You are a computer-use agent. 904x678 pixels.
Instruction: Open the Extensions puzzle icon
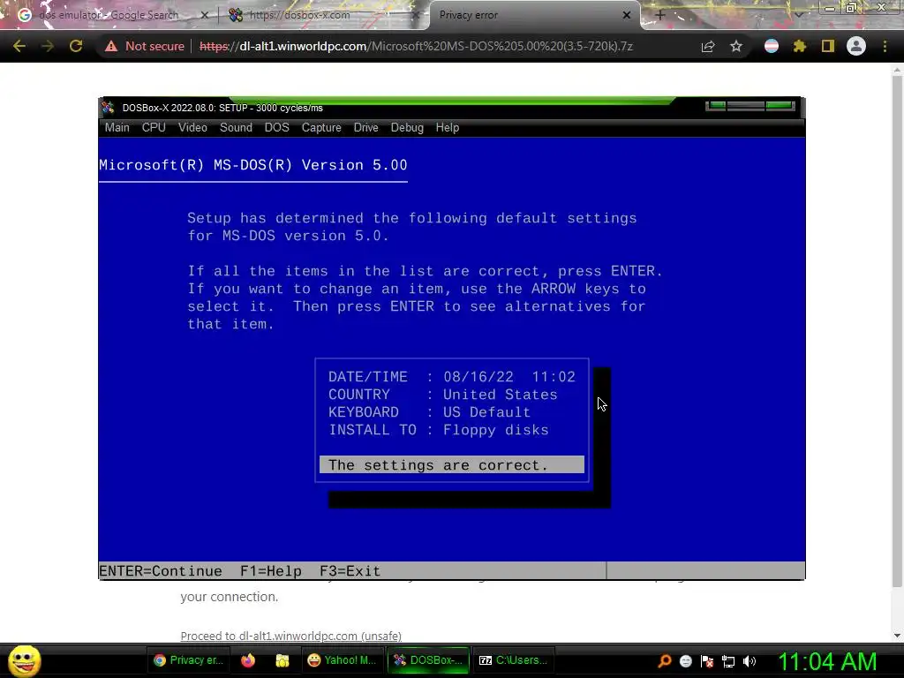point(800,46)
